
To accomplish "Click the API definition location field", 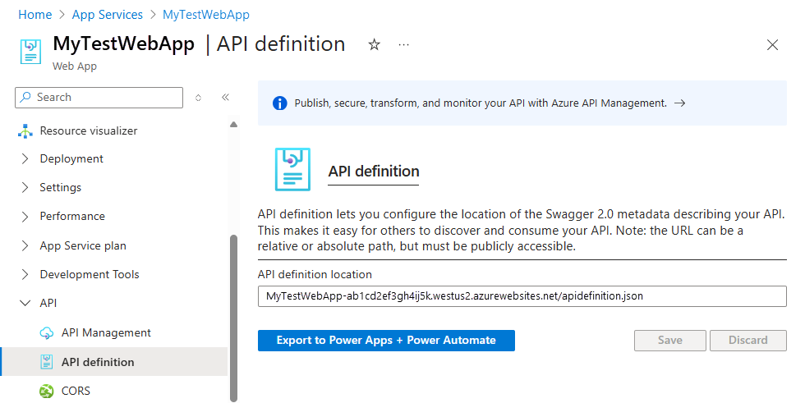I will [522, 296].
